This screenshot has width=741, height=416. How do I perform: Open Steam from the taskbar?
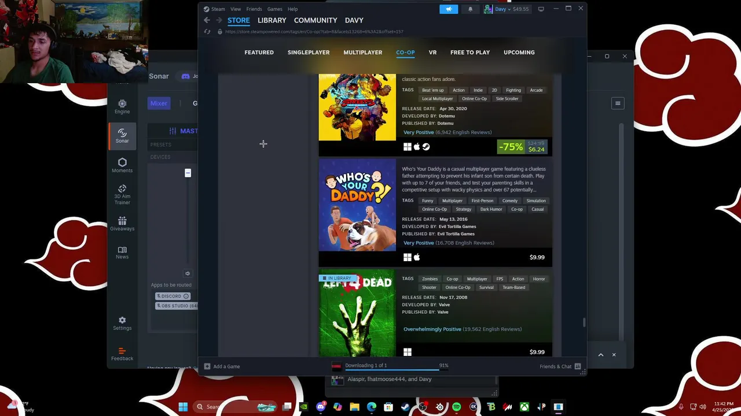point(406,407)
